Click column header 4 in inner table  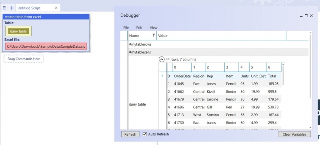tap(244, 67)
